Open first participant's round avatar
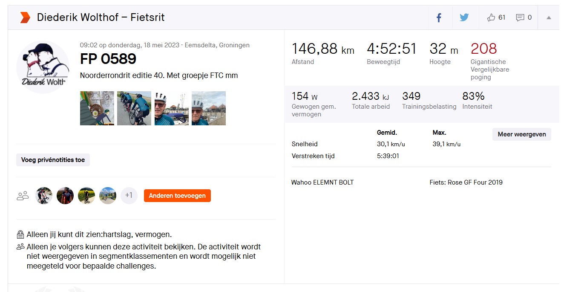Image resolution: width=561 pixels, height=292 pixels. point(44,196)
